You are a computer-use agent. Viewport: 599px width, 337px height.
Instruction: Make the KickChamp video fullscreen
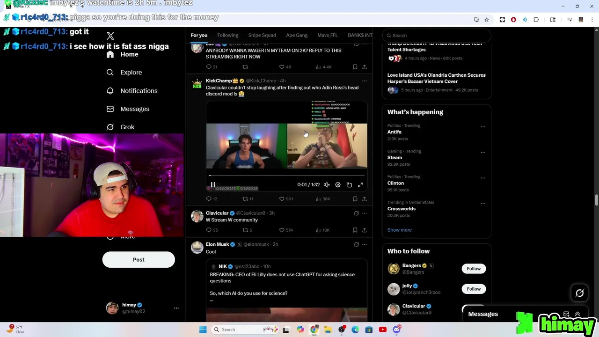click(360, 185)
